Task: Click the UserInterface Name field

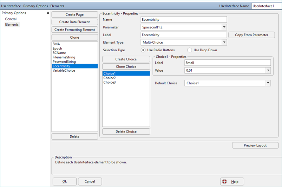Action: coord(267,6)
